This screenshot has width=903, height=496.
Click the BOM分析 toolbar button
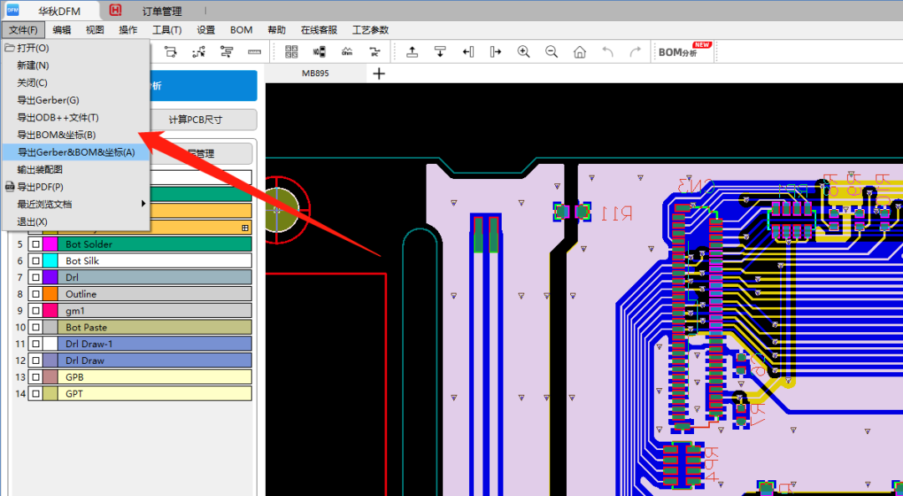(x=684, y=52)
